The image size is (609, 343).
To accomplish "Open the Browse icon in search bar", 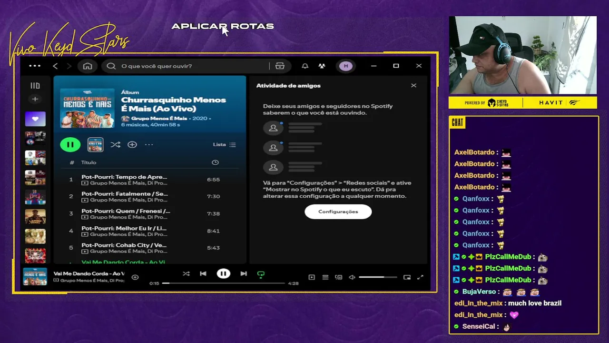I will [x=280, y=66].
